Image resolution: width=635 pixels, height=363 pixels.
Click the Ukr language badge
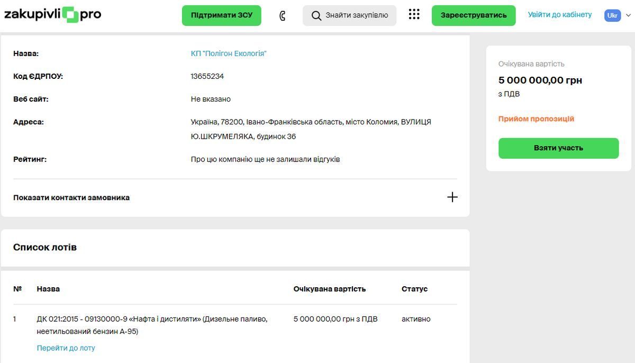(x=612, y=15)
